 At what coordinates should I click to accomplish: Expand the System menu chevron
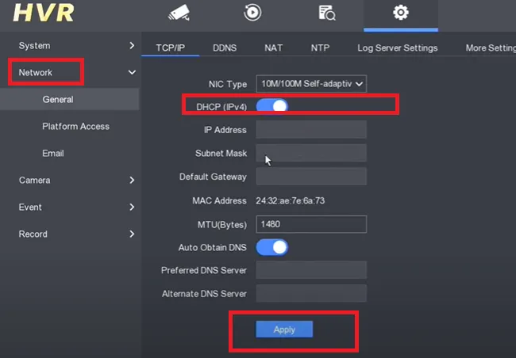tap(132, 45)
